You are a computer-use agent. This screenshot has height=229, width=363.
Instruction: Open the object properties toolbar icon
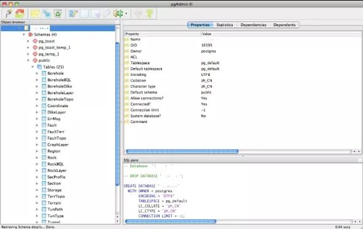click(35, 13)
